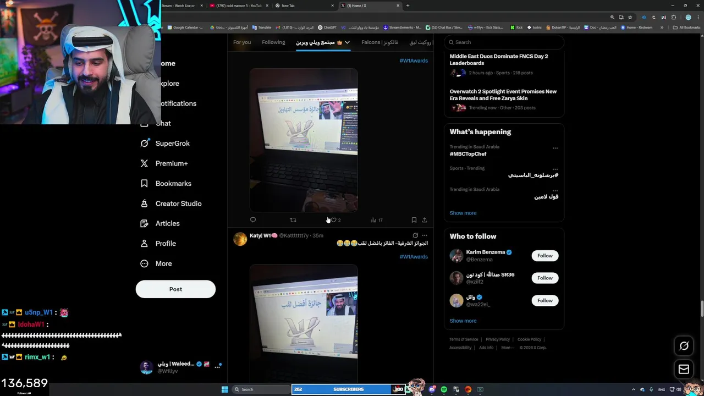This screenshot has height=396, width=704.
Task: Open Katy W1's profile avatar
Action: (x=240, y=239)
